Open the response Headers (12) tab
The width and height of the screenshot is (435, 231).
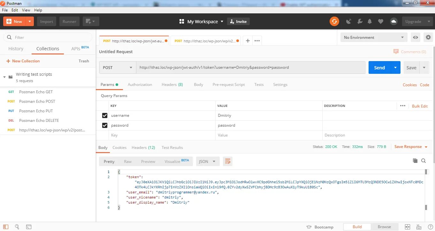point(143,148)
